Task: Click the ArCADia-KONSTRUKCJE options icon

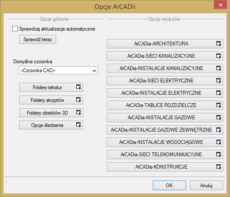Action: 218,167
